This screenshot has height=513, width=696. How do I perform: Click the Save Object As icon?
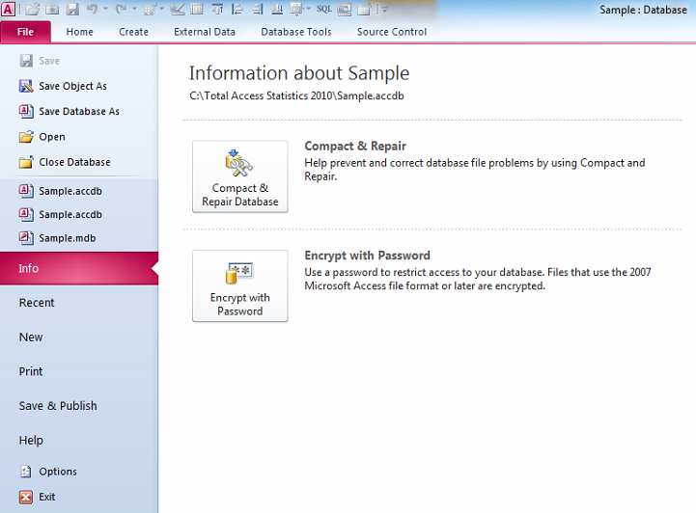[x=26, y=86]
